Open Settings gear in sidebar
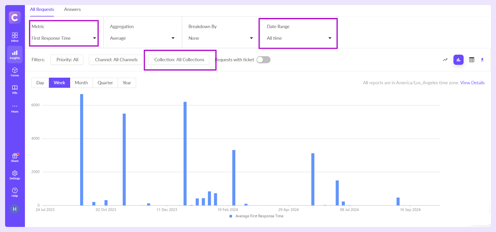The height and width of the screenshot is (232, 496). pos(15,175)
